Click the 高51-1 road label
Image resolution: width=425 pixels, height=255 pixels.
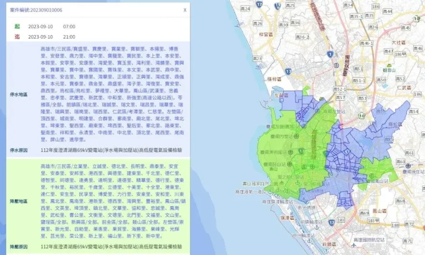pyautogui.click(x=359, y=81)
